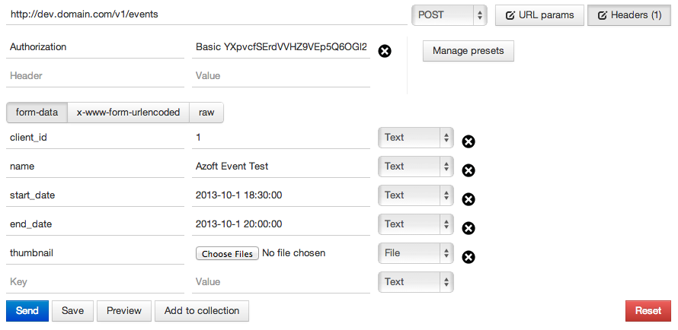The width and height of the screenshot is (678, 330).
Task: Edit the end_date key field
Action: (x=95, y=225)
